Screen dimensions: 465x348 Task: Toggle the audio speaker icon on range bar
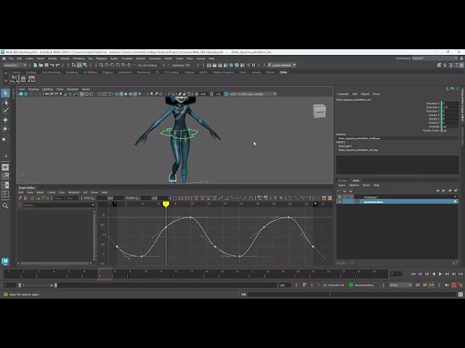pos(447,285)
